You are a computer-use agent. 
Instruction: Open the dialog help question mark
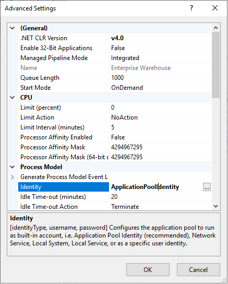tap(191, 8)
